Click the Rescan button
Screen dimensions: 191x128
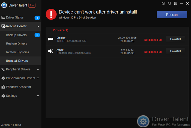[172, 15]
